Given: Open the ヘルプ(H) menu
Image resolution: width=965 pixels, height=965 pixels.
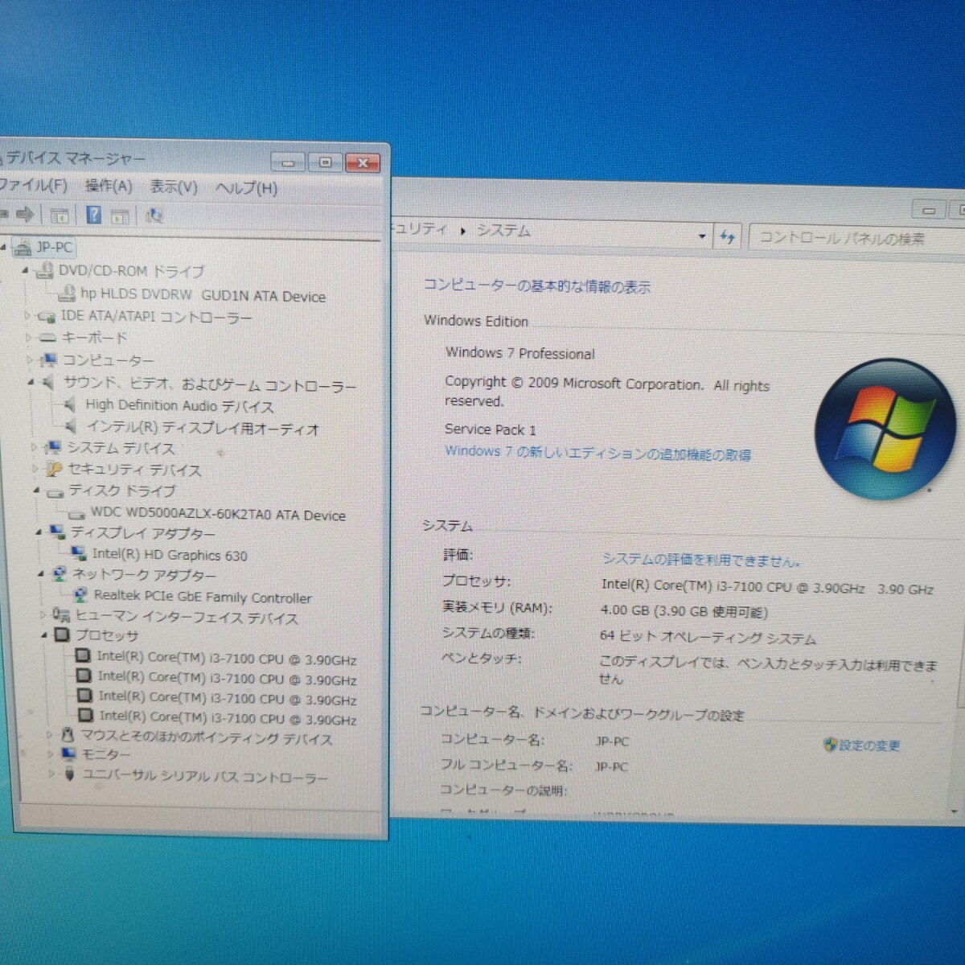Looking at the screenshot, I should (x=246, y=187).
